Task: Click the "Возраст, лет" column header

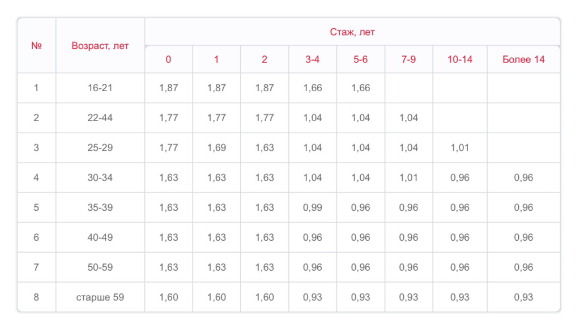Action: [100, 46]
